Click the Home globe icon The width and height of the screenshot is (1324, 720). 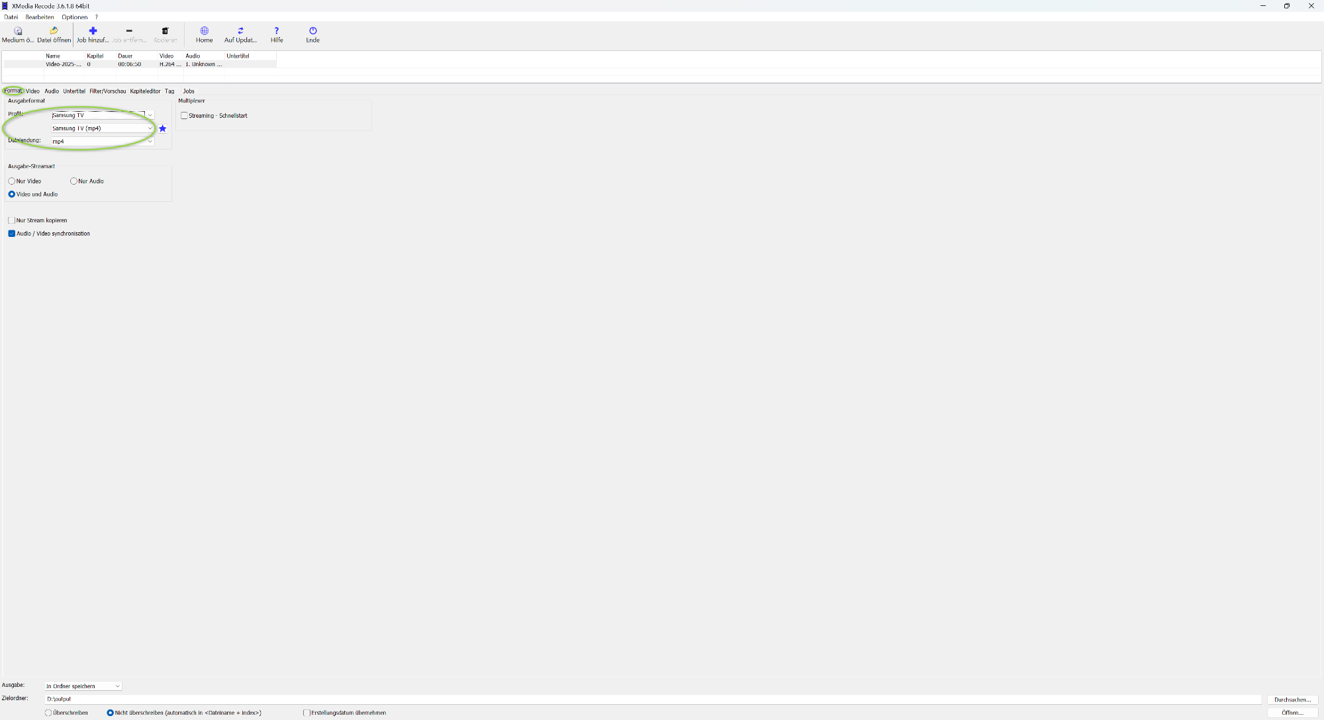pos(204,31)
